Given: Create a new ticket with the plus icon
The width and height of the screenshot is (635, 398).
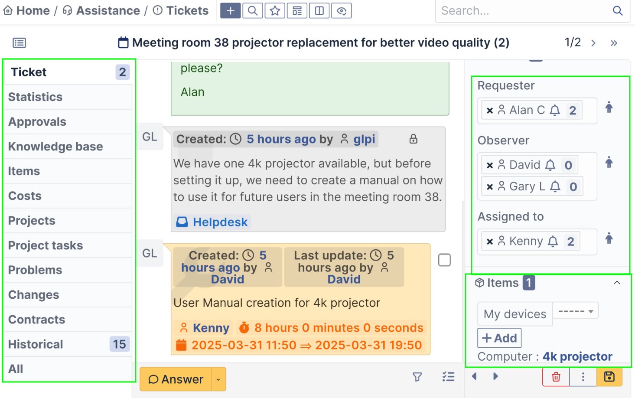Looking at the screenshot, I should click(x=230, y=10).
